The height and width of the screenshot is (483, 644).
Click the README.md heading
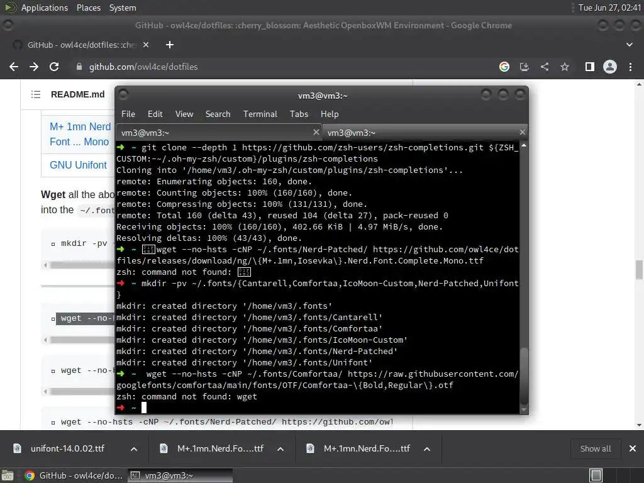77,94
